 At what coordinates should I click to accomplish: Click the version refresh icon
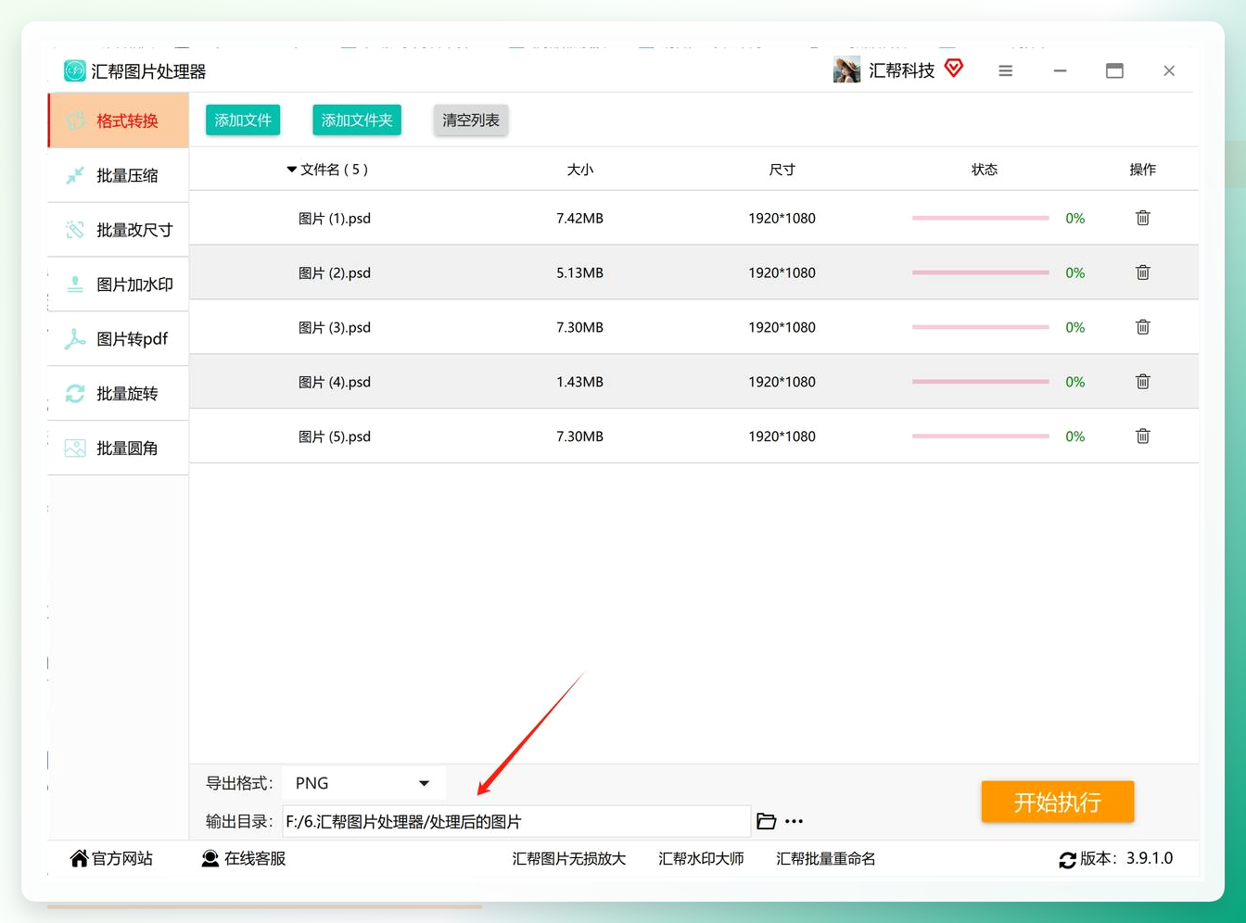(x=1068, y=860)
